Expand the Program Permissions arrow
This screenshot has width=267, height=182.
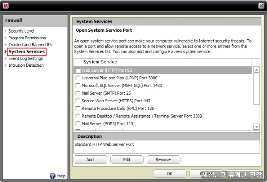coord(5,38)
